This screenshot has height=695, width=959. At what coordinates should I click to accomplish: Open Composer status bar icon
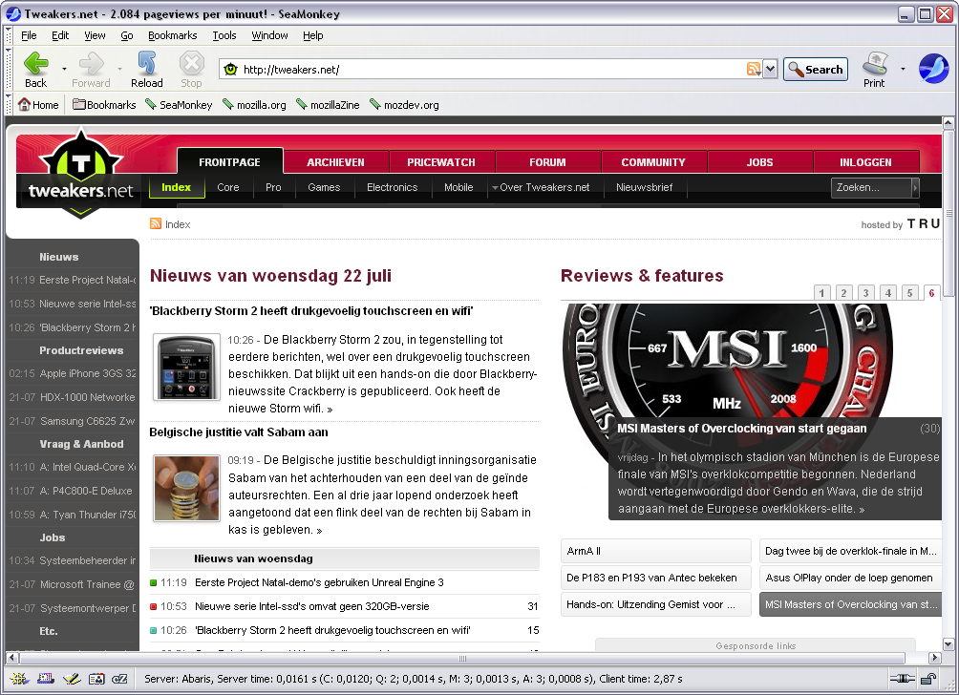tap(72, 678)
